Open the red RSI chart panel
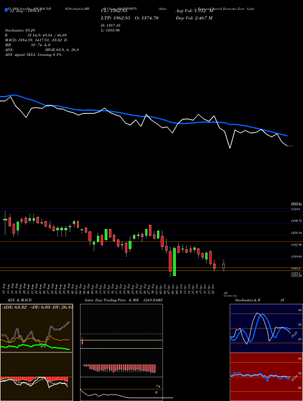303x401 pixels. point(266,377)
